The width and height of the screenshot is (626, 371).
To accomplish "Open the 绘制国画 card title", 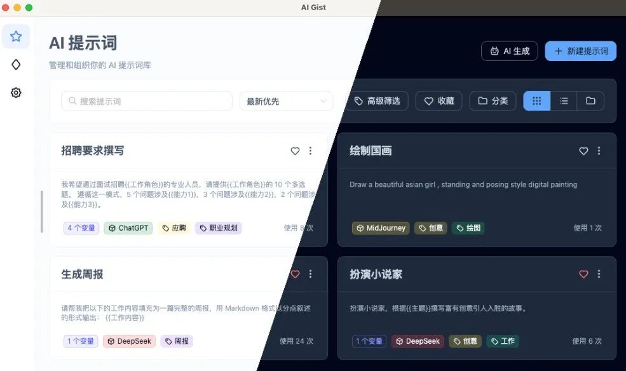I will (371, 151).
